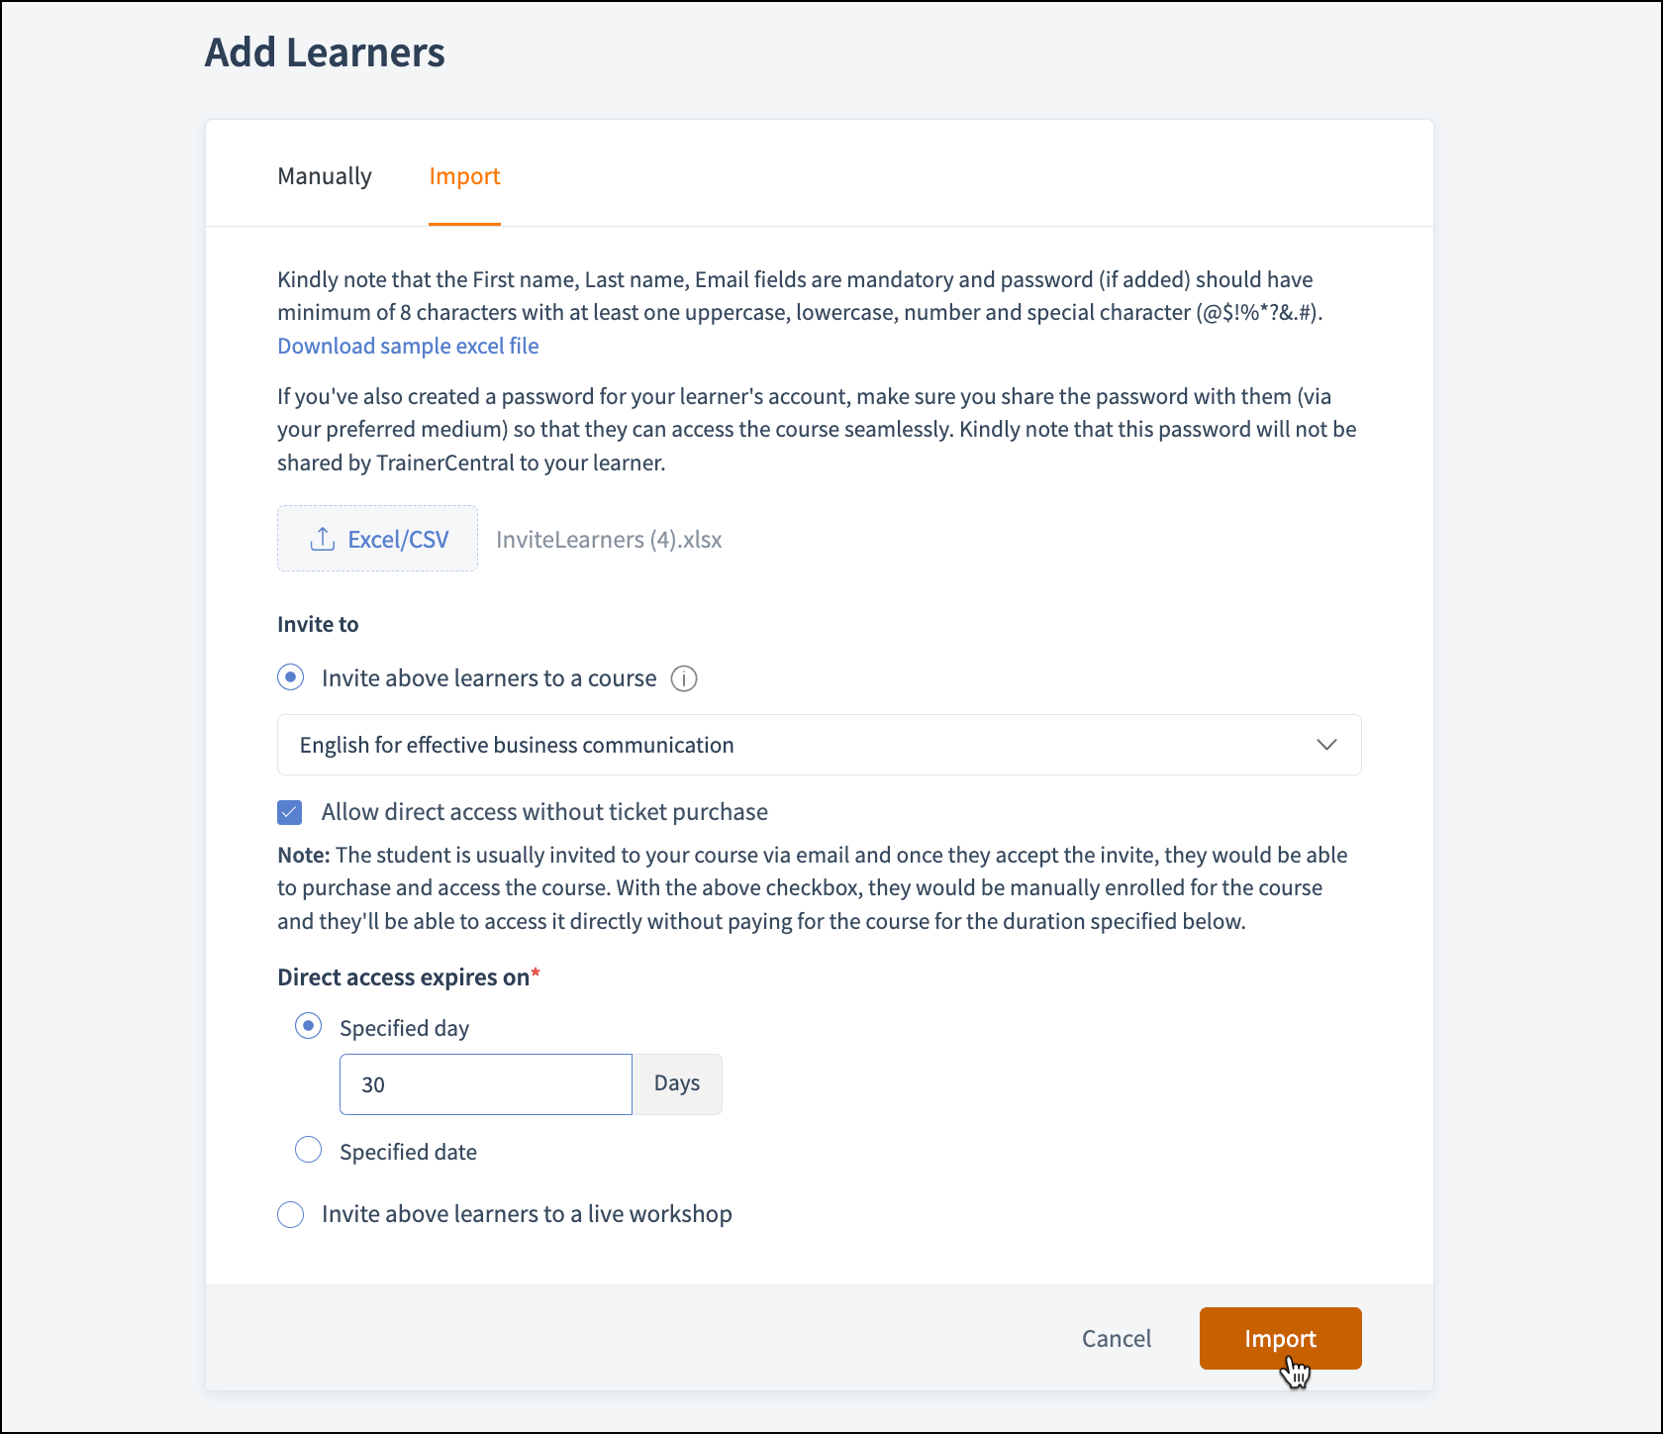Click the upload arrow icon beside Excel/CSV
Viewport: 1663px width, 1434px height.
[322, 539]
